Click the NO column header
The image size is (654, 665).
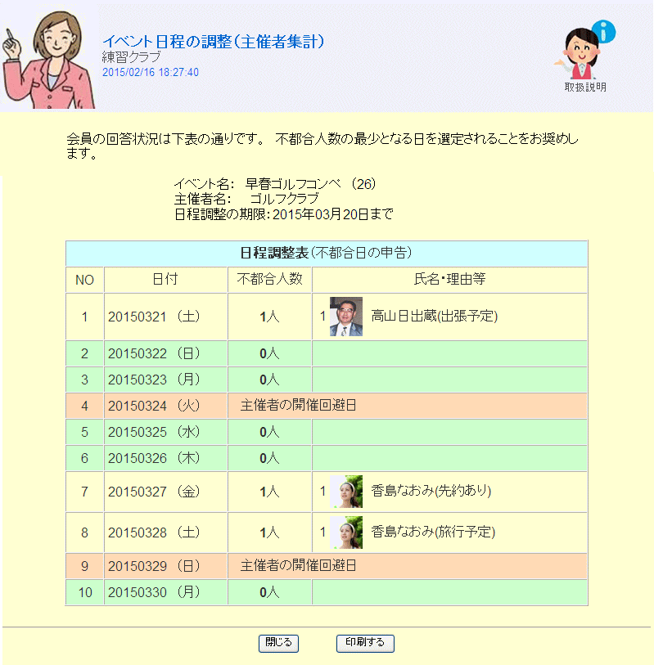tap(84, 280)
